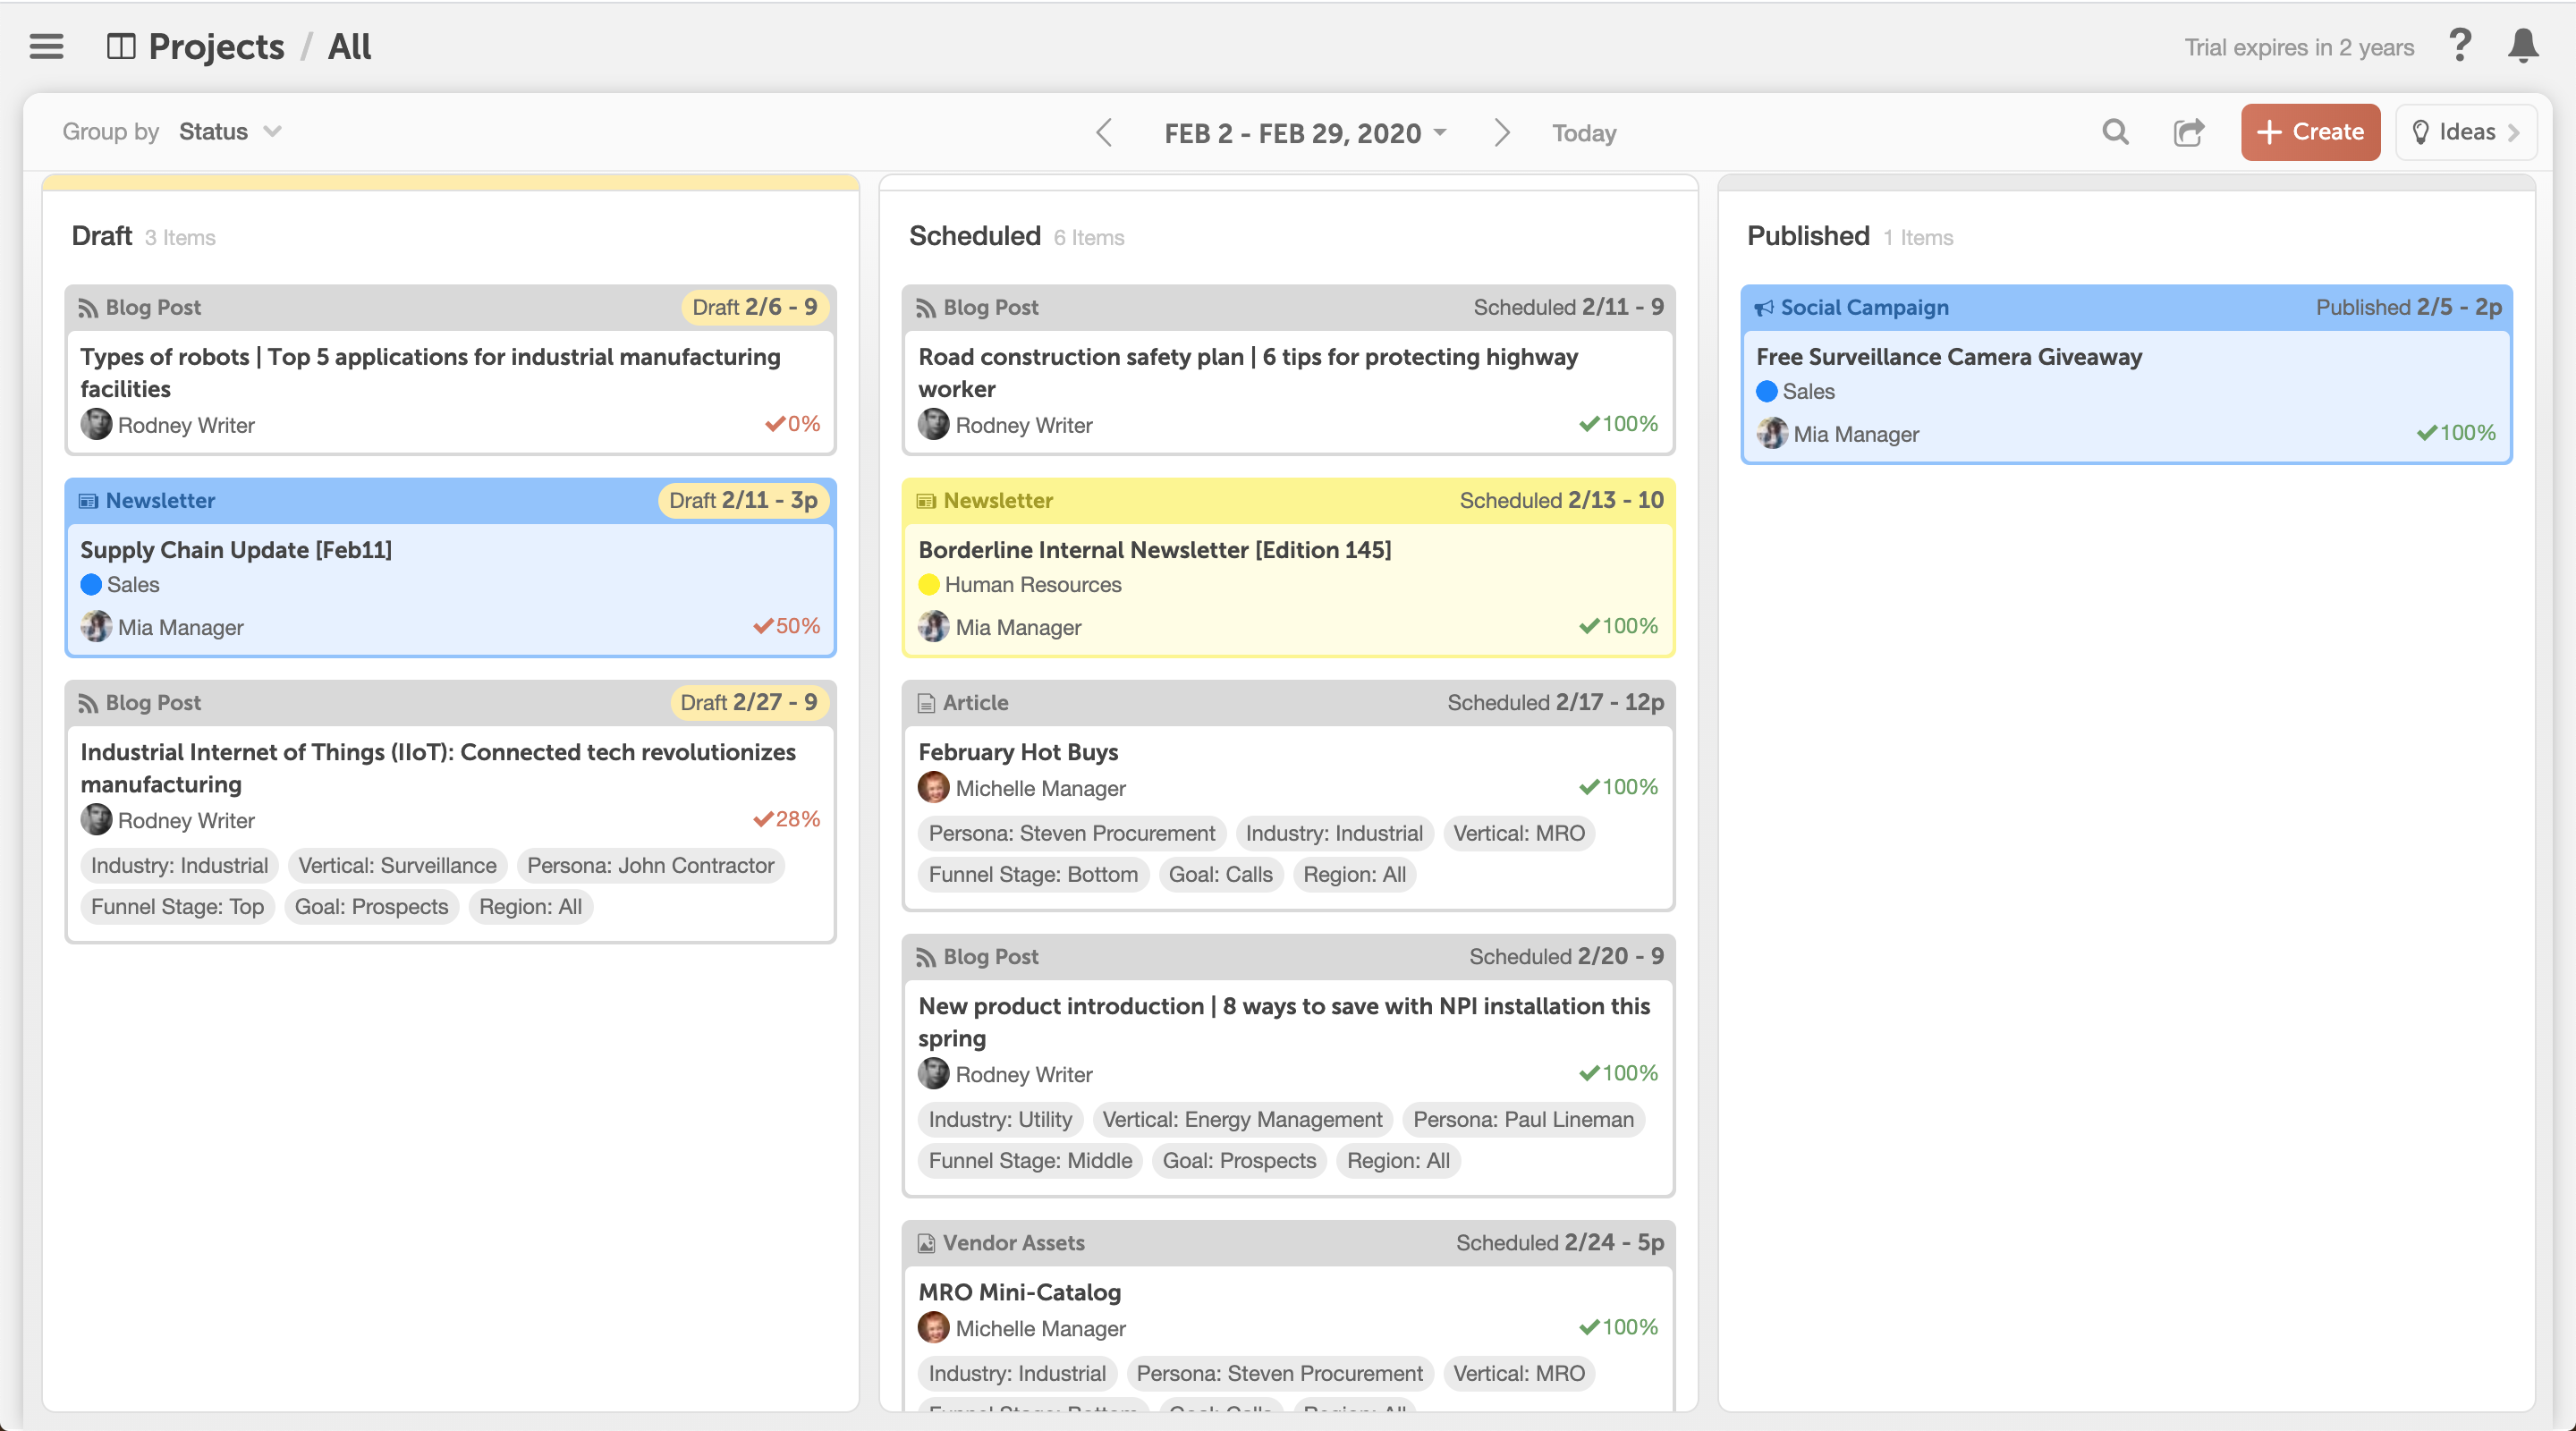Click the Published 2/5 - 2p date label
This screenshot has width=2576, height=1431.
(x=2409, y=308)
